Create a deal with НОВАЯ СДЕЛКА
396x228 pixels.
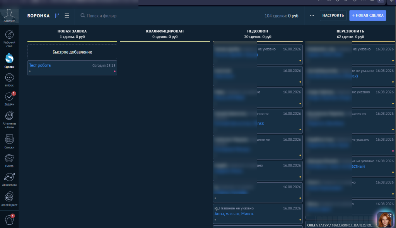[x=367, y=15]
